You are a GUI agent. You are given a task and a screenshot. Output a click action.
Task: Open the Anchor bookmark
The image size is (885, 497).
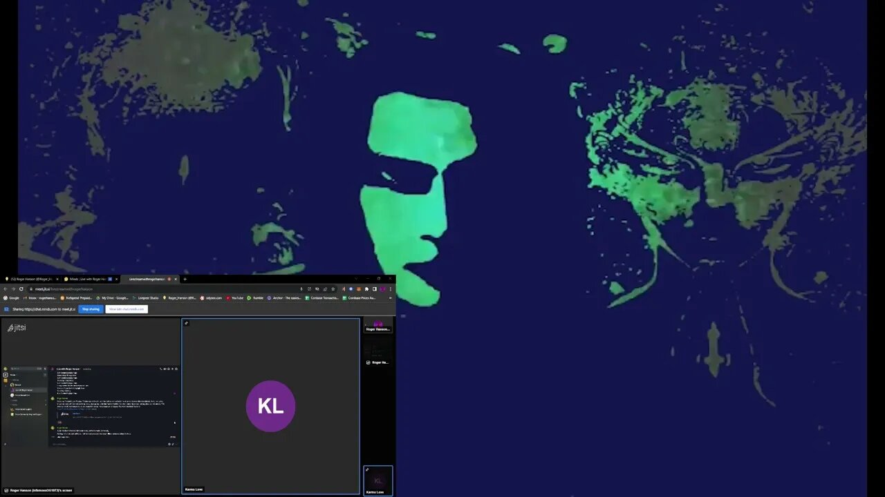[284, 298]
